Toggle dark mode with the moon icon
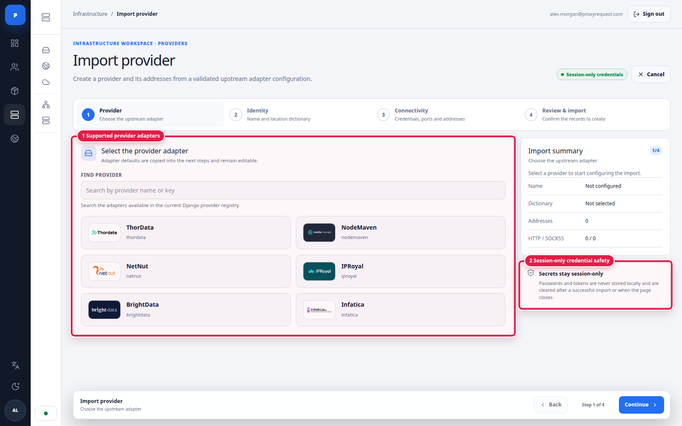Screen dimensions: 682x426 pos(15,386)
